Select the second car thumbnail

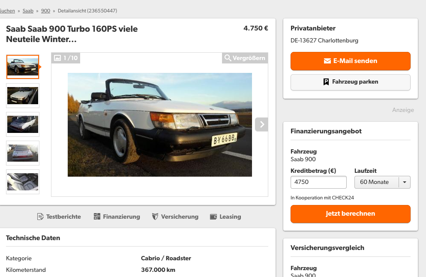point(23,96)
